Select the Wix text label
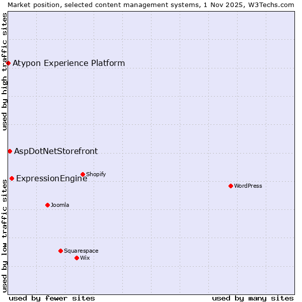This screenshot has height=302, width=302. tap(85, 258)
